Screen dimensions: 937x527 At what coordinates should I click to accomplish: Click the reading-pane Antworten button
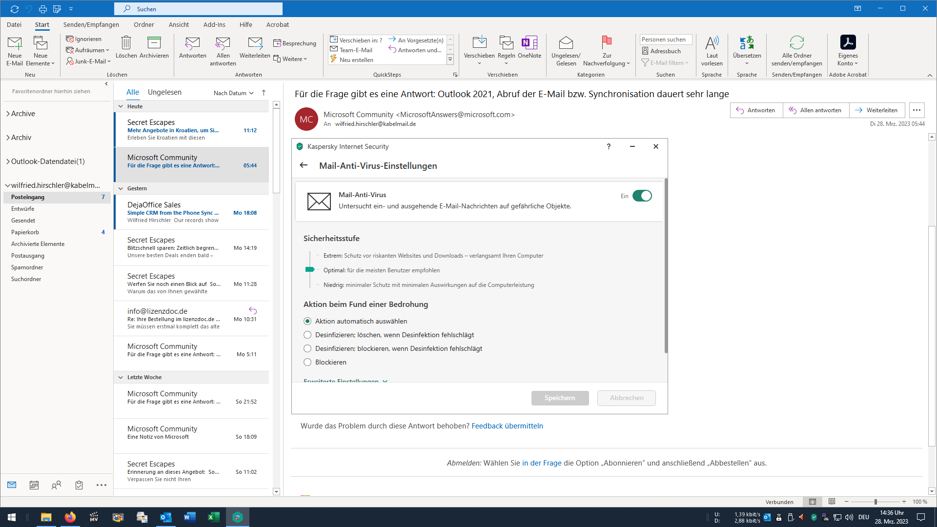756,110
